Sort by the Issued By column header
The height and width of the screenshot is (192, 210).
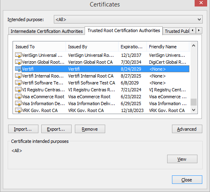[x=92, y=47]
